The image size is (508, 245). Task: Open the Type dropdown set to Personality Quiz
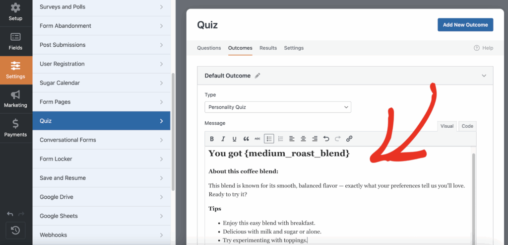[277, 107]
